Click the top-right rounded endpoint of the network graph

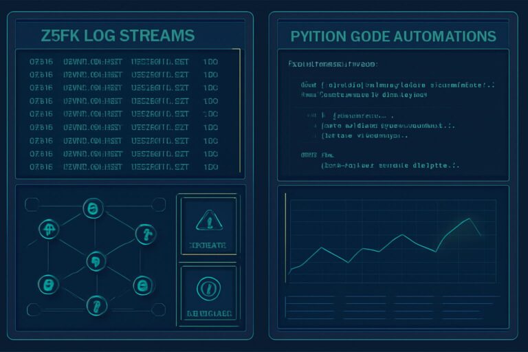tap(159, 204)
